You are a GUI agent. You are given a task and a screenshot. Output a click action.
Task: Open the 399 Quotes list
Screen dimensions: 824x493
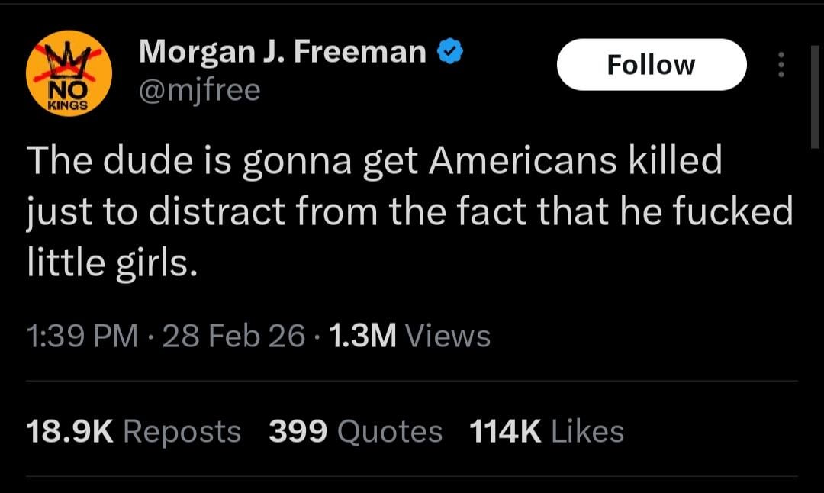356,432
